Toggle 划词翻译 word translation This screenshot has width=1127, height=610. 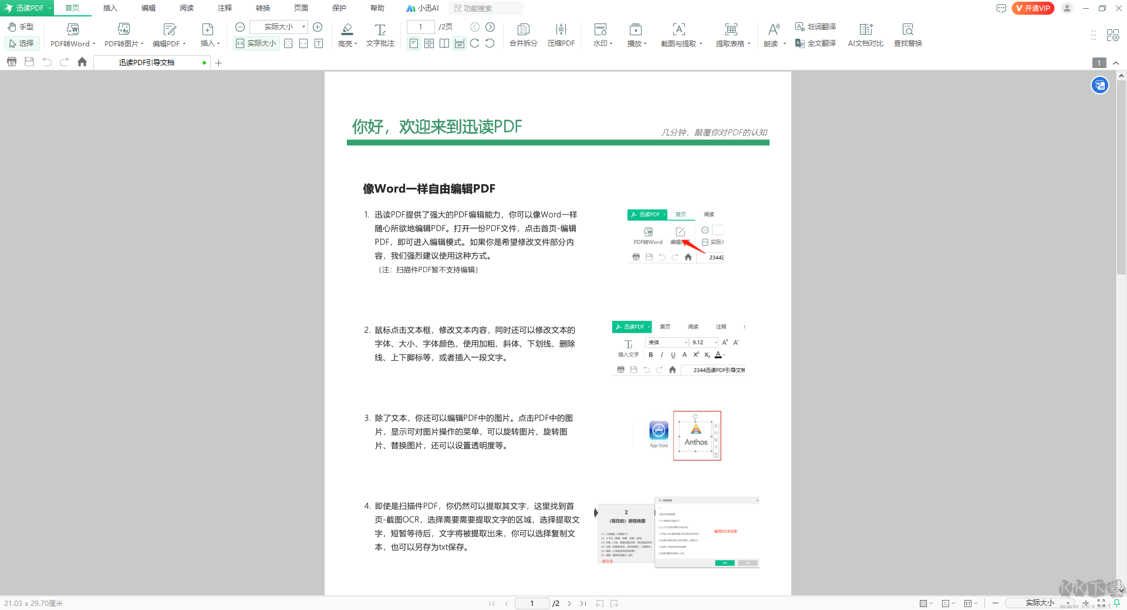pos(815,27)
